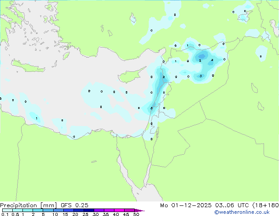279x216 pixels.
Task: Select the 35–40 mm legend color swatch
Action: point(109,210)
